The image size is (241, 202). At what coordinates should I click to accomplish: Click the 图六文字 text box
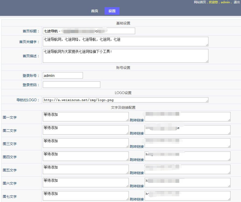point(86,183)
